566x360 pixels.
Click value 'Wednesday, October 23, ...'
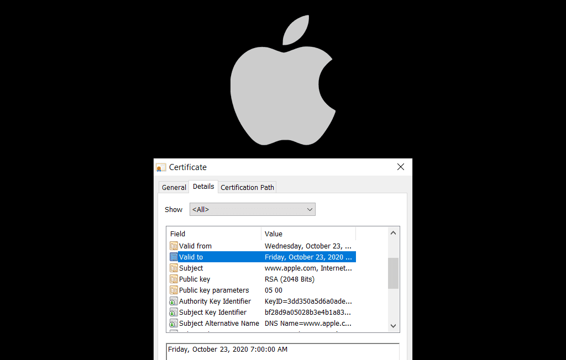tap(308, 246)
